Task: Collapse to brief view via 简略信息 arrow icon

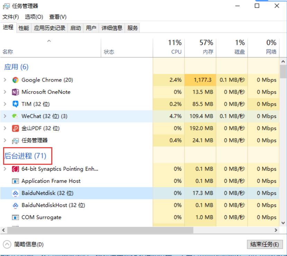Action: (7, 244)
